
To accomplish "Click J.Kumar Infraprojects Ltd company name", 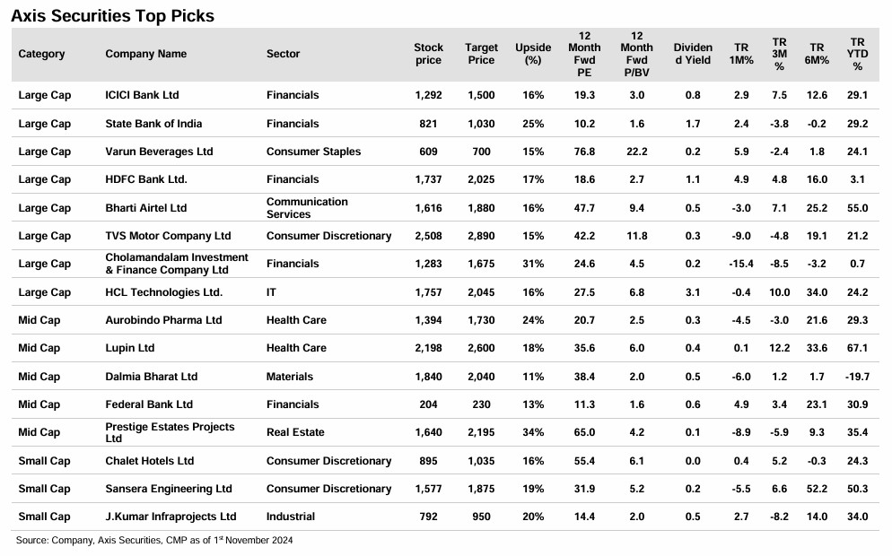I will [x=171, y=517].
